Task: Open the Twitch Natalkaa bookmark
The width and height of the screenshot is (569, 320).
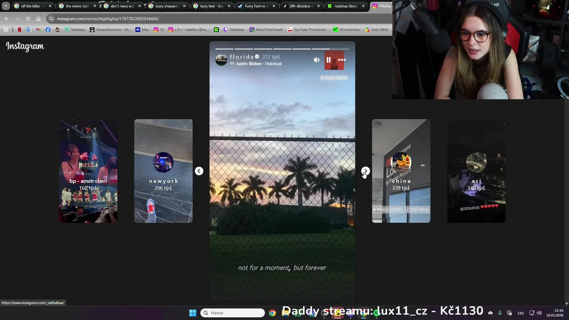Action: (x=234, y=30)
